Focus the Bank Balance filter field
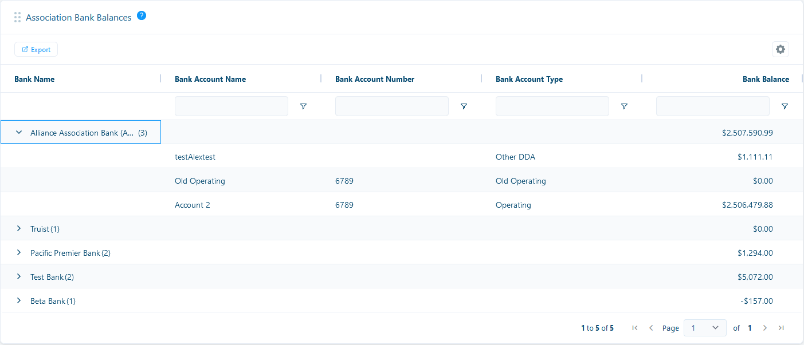 tap(713, 106)
